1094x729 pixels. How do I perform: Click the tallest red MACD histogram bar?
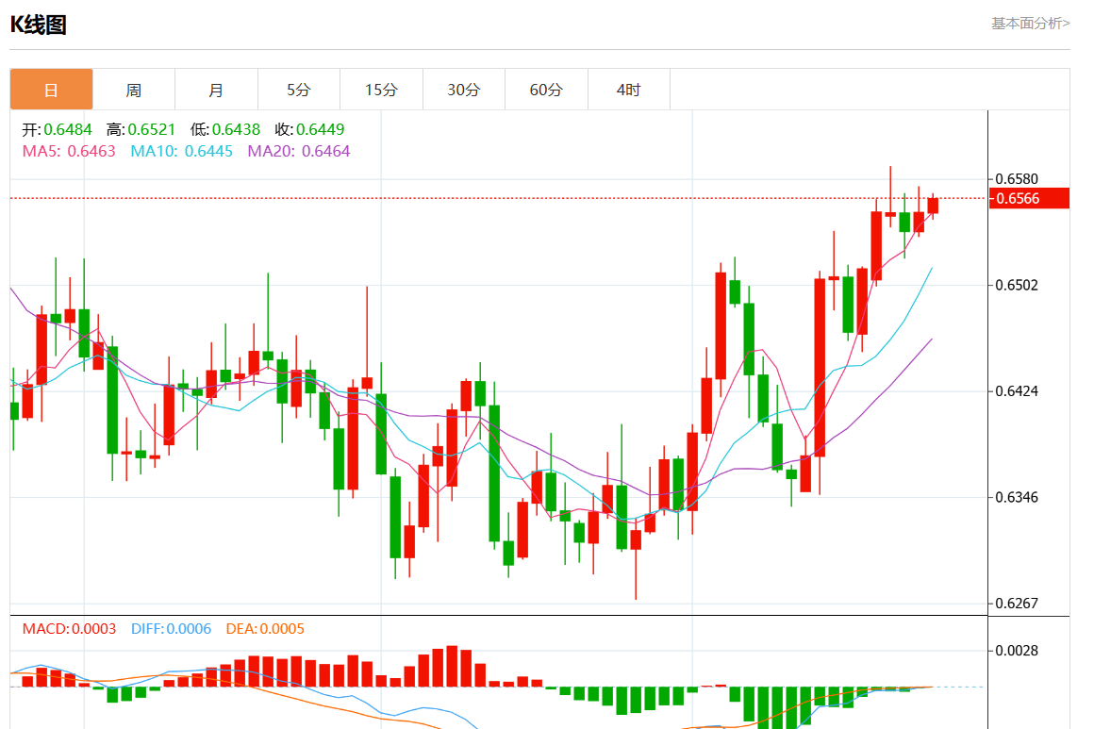pyautogui.click(x=452, y=666)
